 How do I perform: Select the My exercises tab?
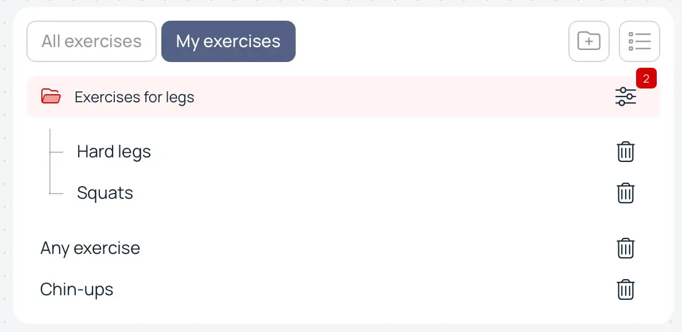tap(228, 41)
